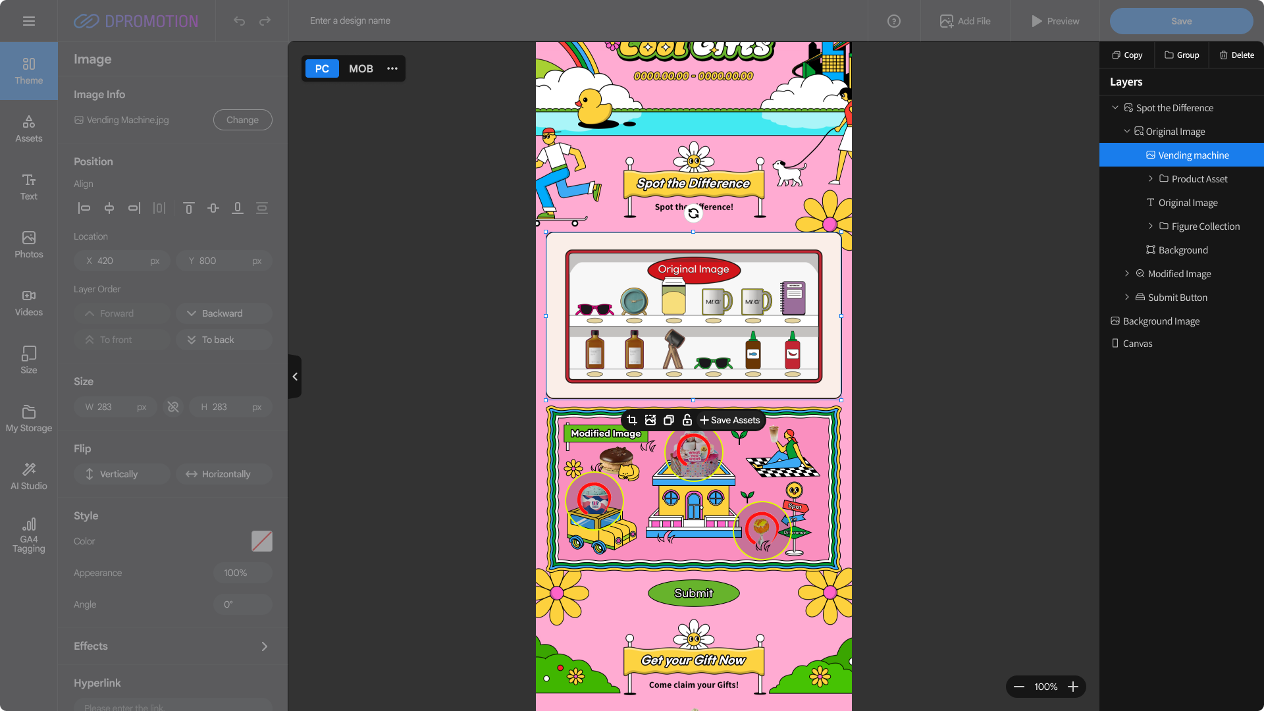Click the crop icon in the floating toolbar
This screenshot has width=1264, height=711.
[x=632, y=420]
